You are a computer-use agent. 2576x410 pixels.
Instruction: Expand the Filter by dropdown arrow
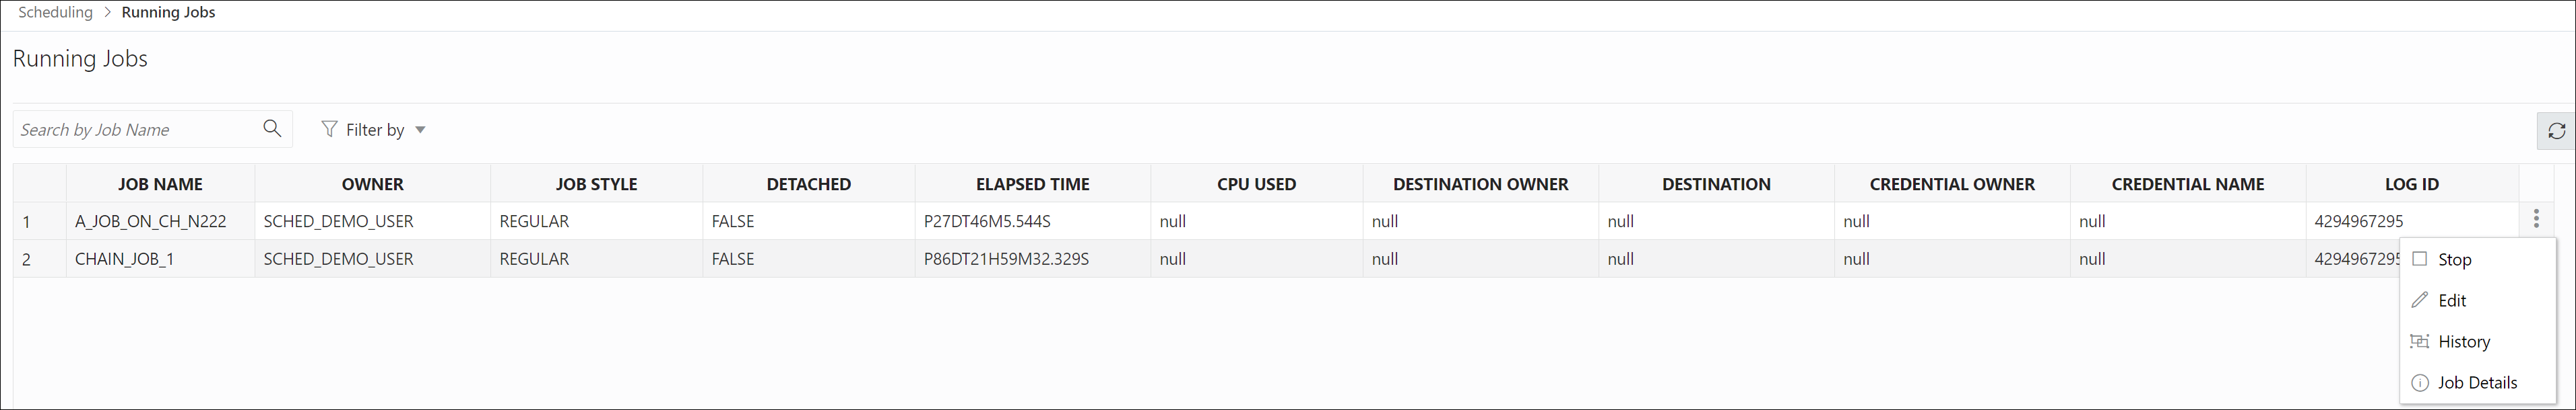420,130
